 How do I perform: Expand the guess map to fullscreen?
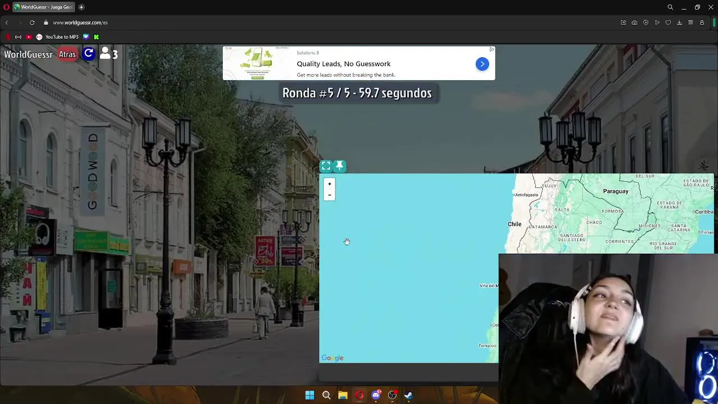coord(326,166)
